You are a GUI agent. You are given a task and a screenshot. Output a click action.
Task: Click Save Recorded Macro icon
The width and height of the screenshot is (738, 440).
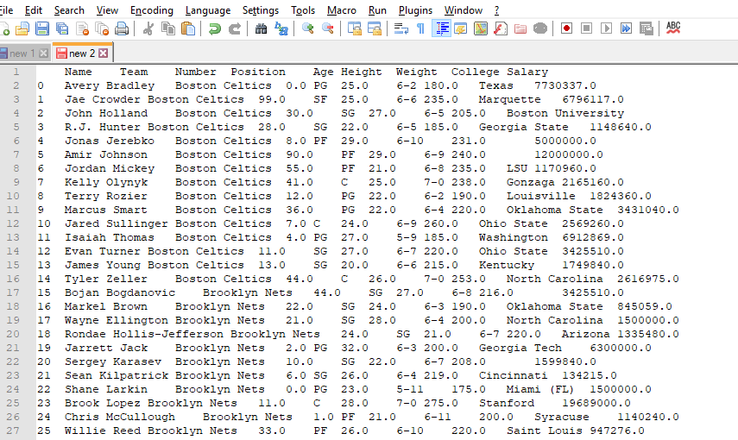tap(647, 28)
